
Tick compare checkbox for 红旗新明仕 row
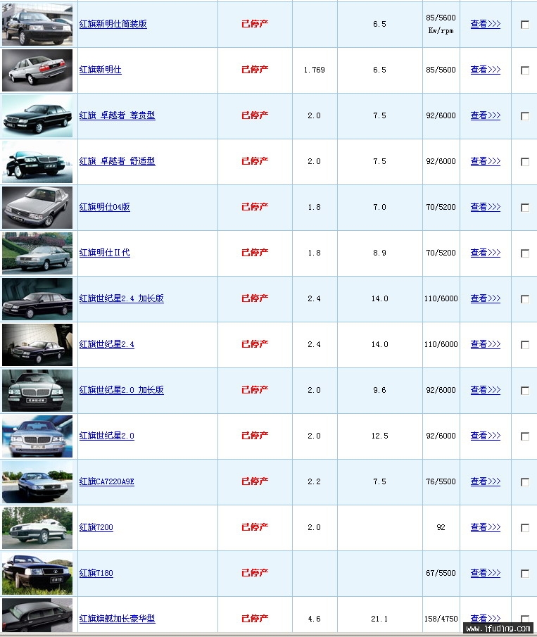coord(525,70)
